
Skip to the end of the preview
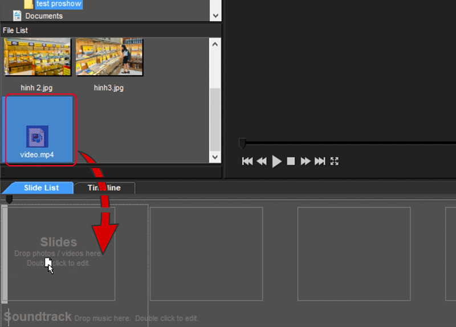(x=320, y=161)
